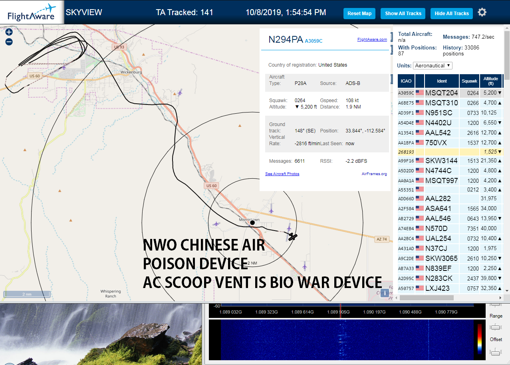Select the 750VX row
This screenshot has height=365, width=510.
coord(450,142)
